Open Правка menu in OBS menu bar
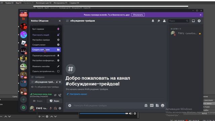 pos(9,3)
